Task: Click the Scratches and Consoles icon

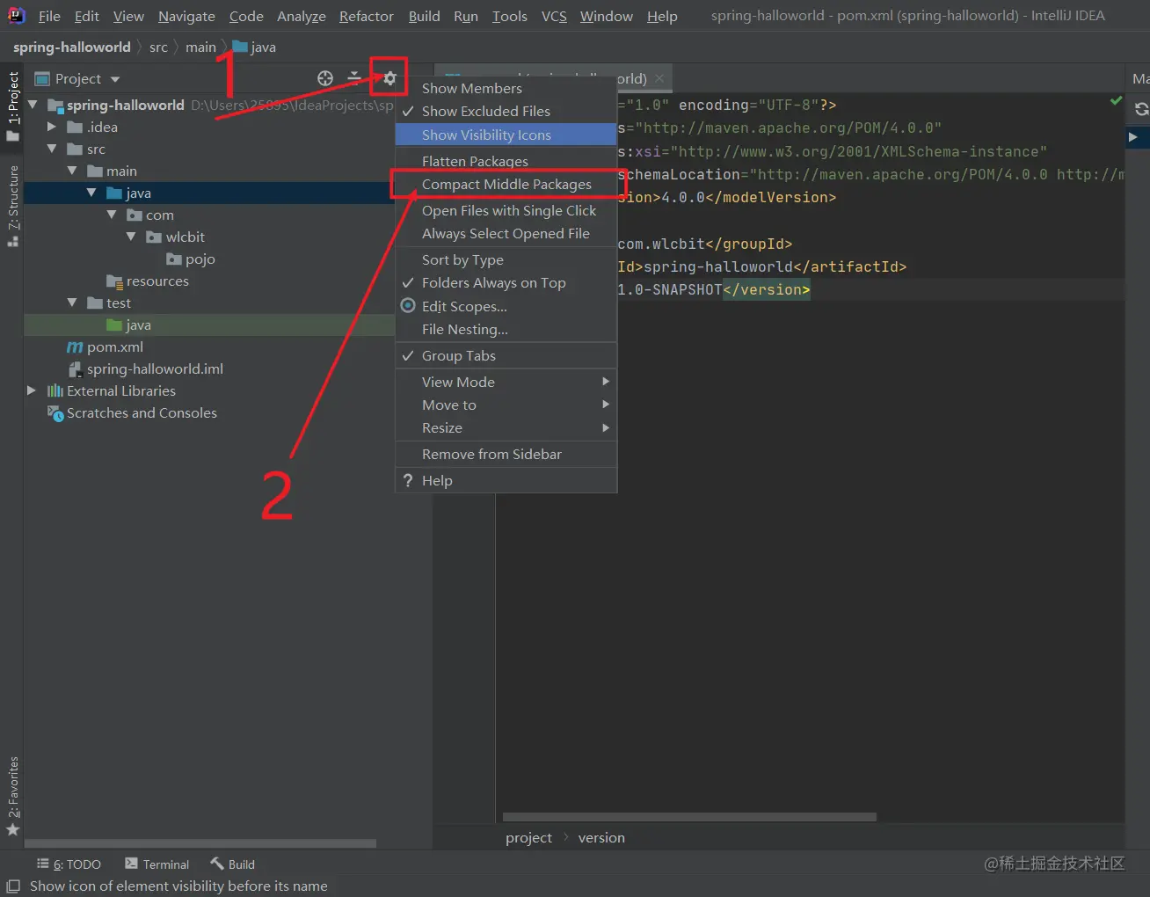Action: (x=55, y=413)
